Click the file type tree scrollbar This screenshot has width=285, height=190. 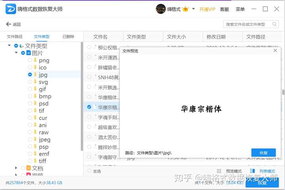pyautogui.click(x=82, y=96)
